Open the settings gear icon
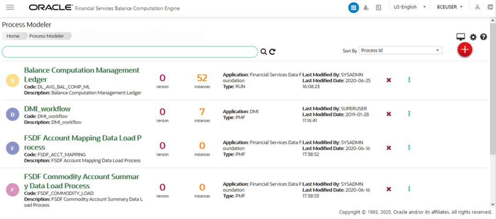This screenshot has width=496, height=219. pyautogui.click(x=473, y=37)
